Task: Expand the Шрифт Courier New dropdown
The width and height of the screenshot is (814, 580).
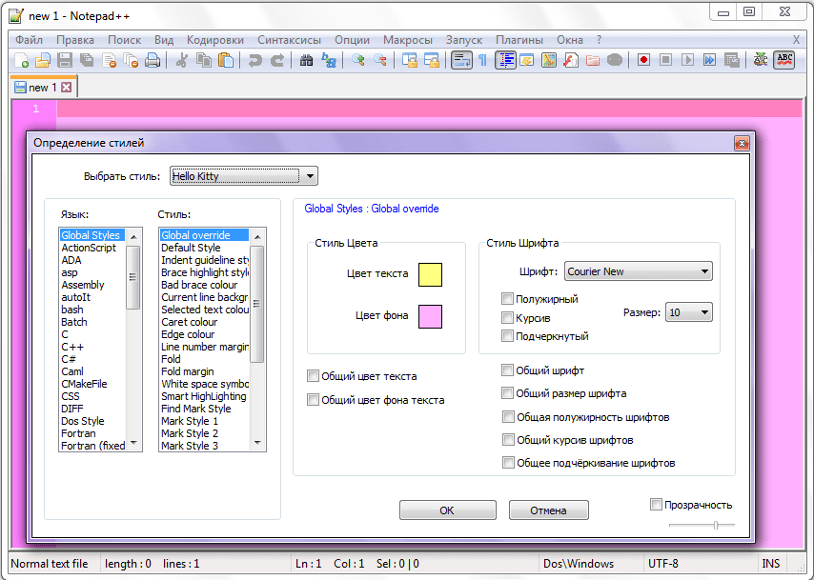Action: coord(639,271)
